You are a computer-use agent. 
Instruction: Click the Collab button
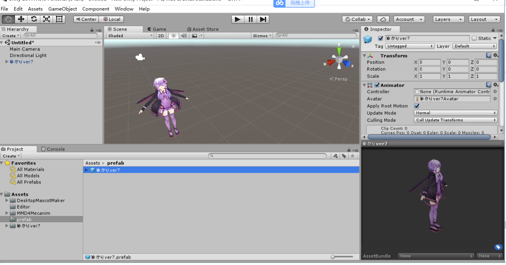(358, 19)
